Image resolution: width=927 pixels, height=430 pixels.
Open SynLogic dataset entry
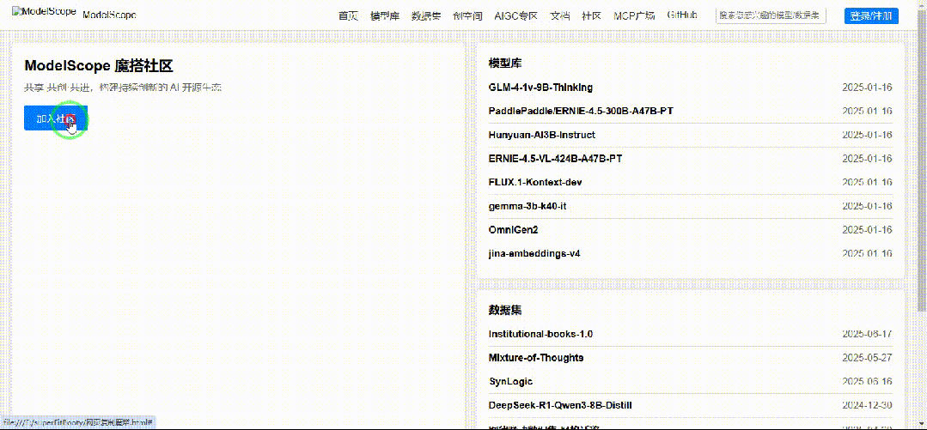(x=511, y=382)
